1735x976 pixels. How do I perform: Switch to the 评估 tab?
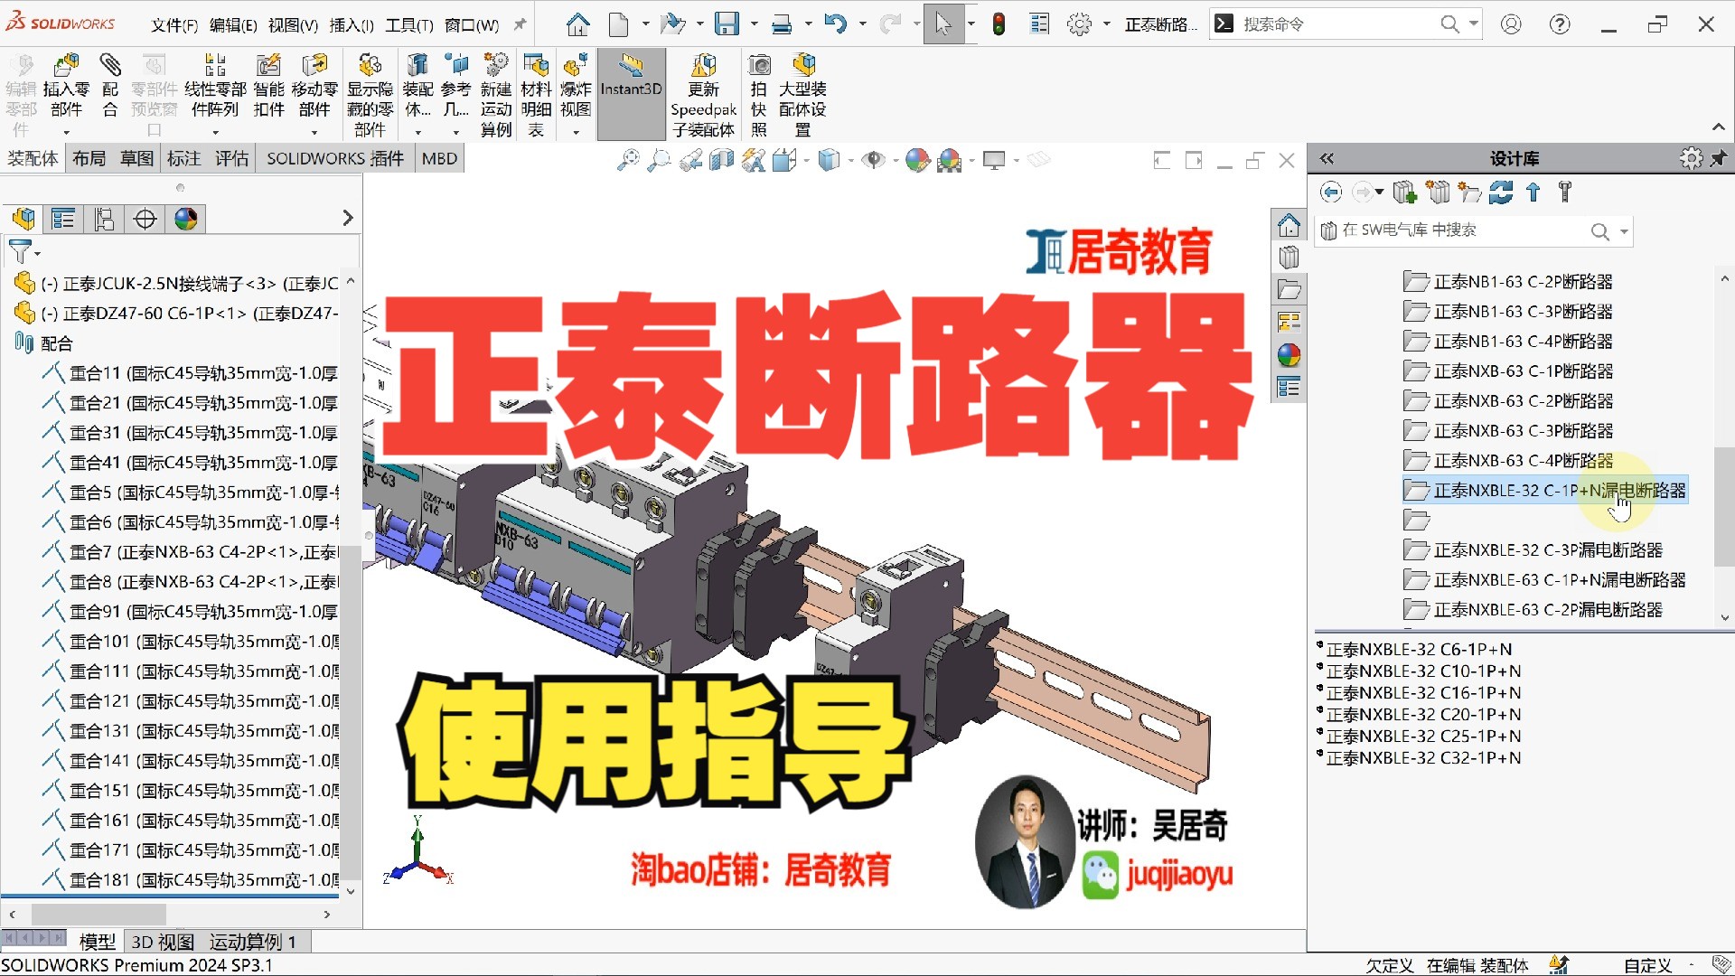231,158
